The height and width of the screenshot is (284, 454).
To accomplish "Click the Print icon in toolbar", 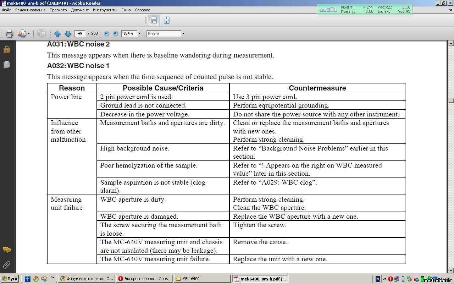I will (x=9, y=34).
